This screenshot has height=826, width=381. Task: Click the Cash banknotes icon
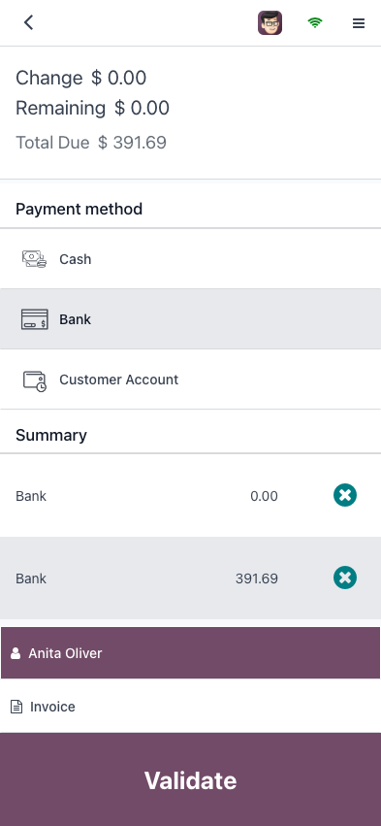pyautogui.click(x=34, y=259)
